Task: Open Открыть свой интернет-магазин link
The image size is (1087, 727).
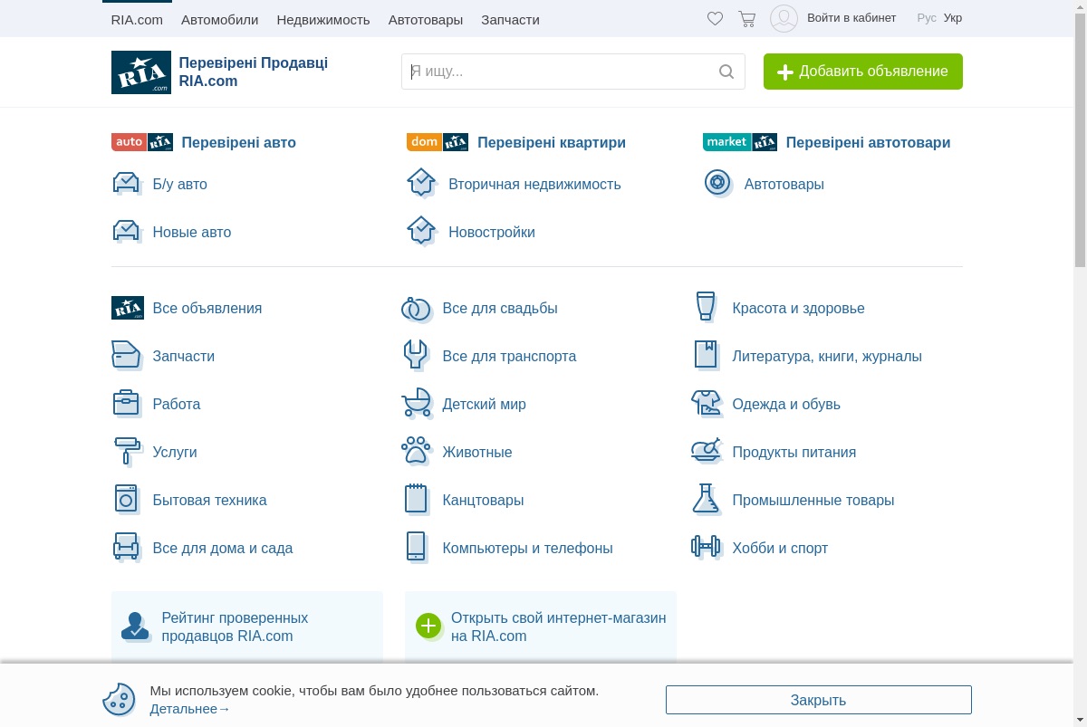Action: pyautogui.click(x=559, y=627)
